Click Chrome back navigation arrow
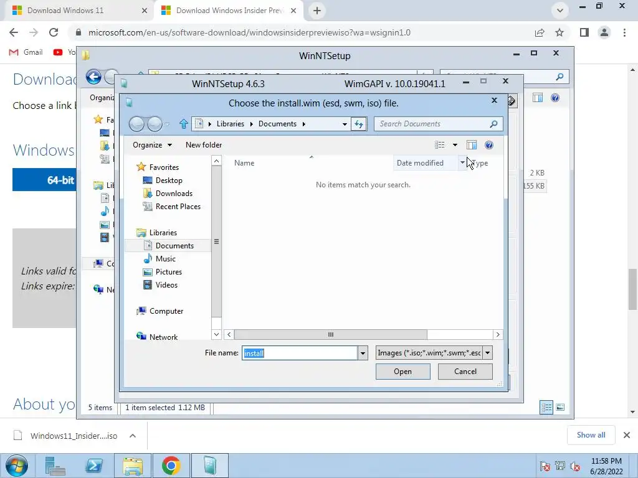This screenshot has height=478, width=638. [x=14, y=32]
